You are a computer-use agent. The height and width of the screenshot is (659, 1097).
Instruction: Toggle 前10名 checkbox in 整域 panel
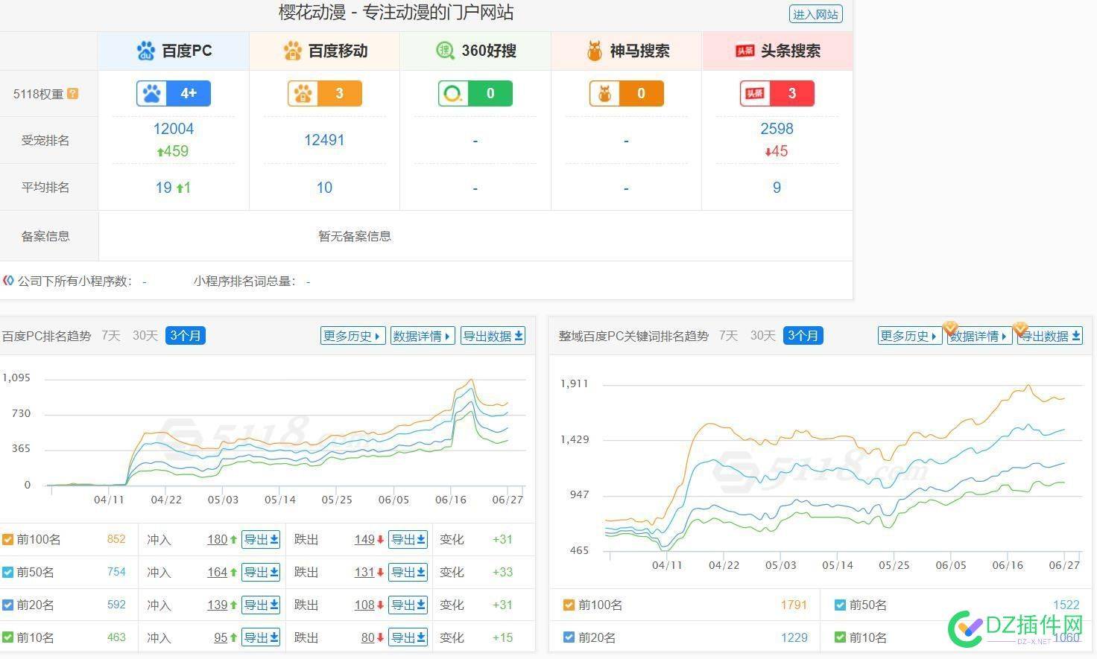(841, 637)
